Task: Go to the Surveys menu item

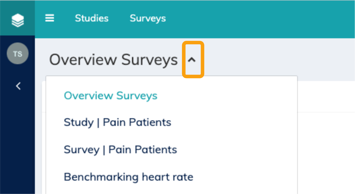Action: tap(148, 18)
